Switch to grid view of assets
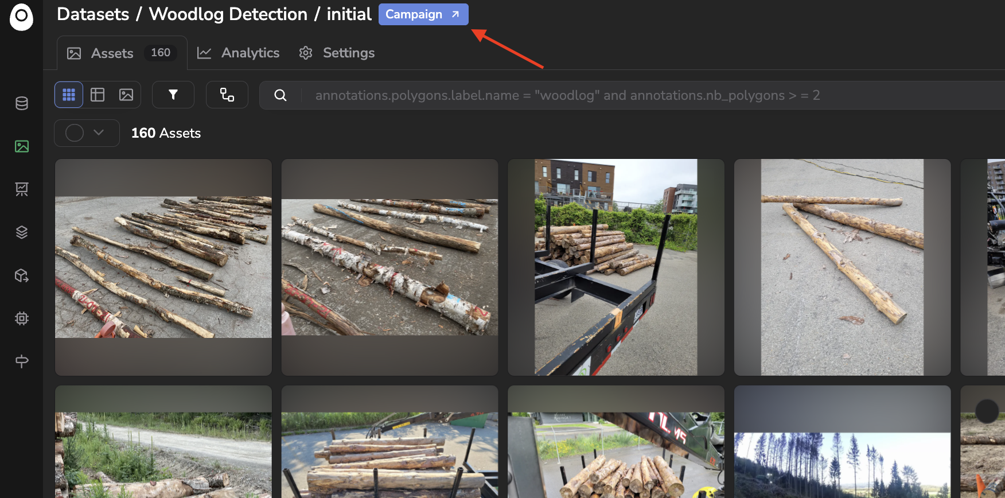 tap(69, 95)
